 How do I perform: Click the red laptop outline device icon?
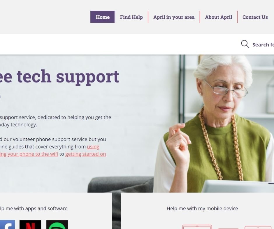197,227
